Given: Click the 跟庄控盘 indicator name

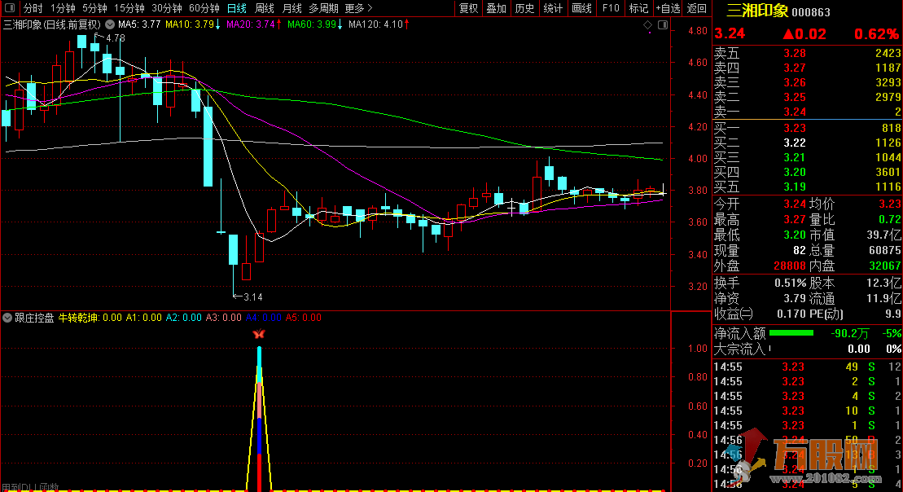Looking at the screenshot, I should (x=34, y=318).
